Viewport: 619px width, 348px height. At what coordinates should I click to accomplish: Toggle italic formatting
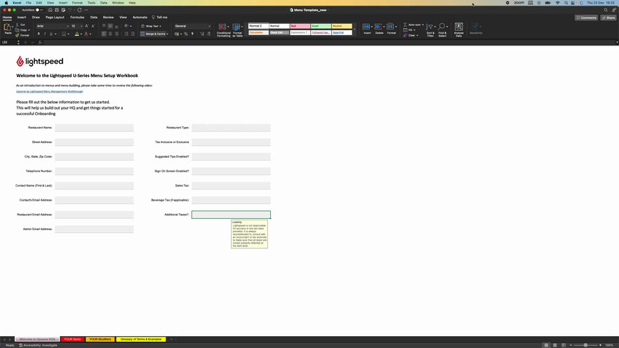[x=46, y=34]
